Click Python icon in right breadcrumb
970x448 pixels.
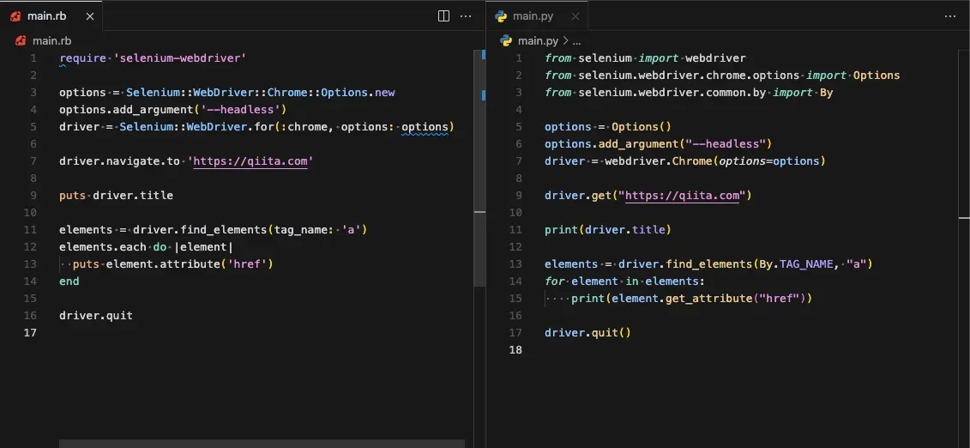click(x=506, y=41)
